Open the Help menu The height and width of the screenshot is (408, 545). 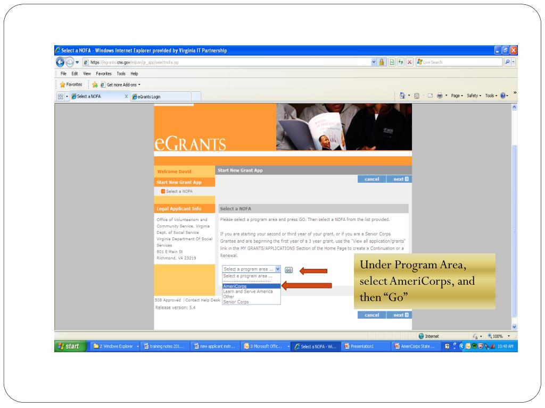tap(134, 73)
